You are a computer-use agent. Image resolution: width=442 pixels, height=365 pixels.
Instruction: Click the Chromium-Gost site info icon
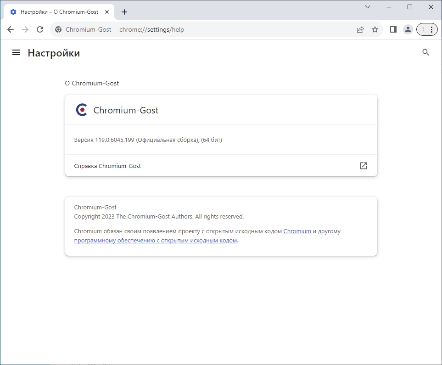(58, 29)
